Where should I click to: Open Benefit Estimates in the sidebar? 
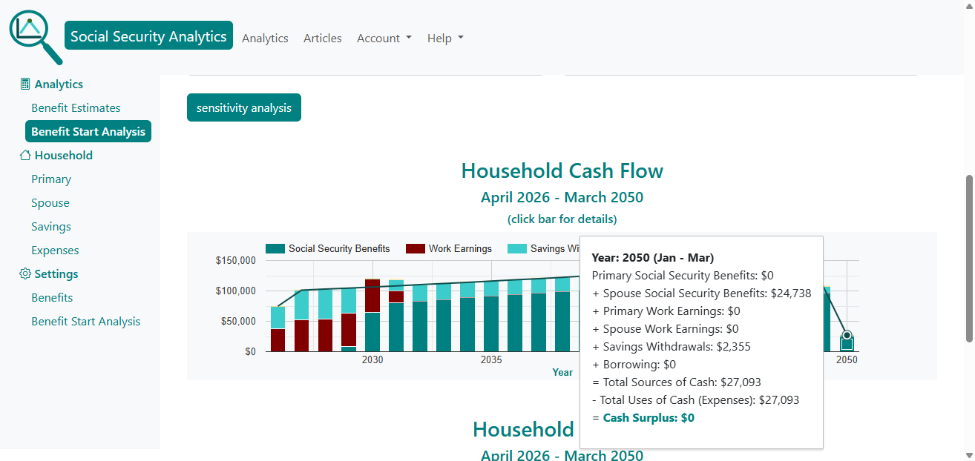tap(76, 107)
